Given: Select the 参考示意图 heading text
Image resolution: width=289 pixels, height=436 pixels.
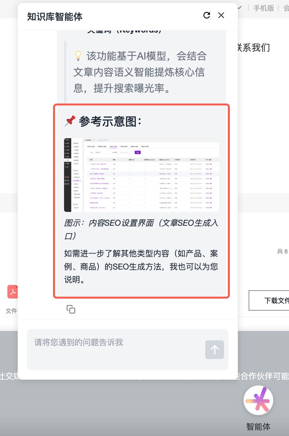Looking at the screenshot, I should (110, 121).
